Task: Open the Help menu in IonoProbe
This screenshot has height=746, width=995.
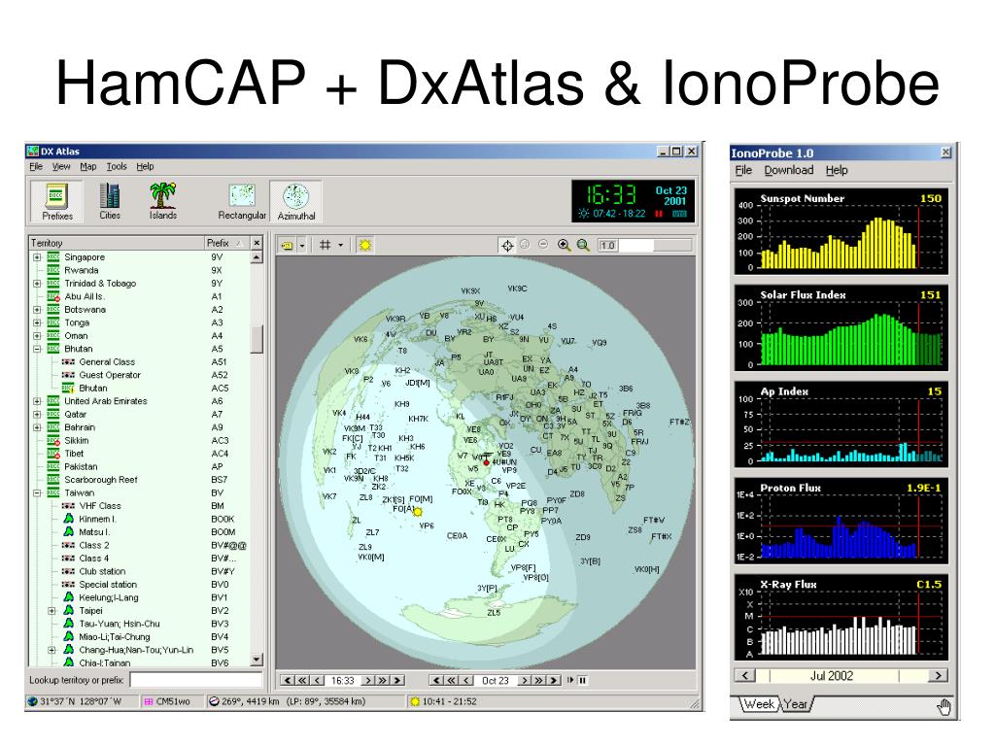Action: [837, 171]
